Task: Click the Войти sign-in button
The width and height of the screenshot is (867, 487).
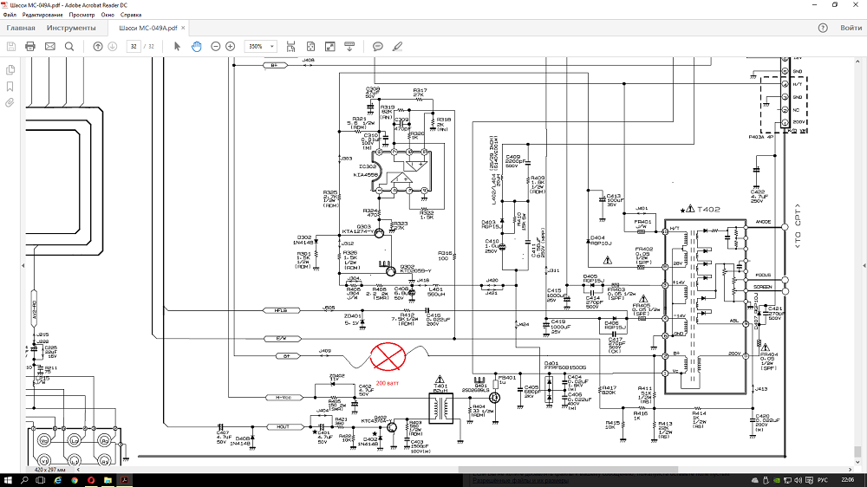Action: (851, 28)
